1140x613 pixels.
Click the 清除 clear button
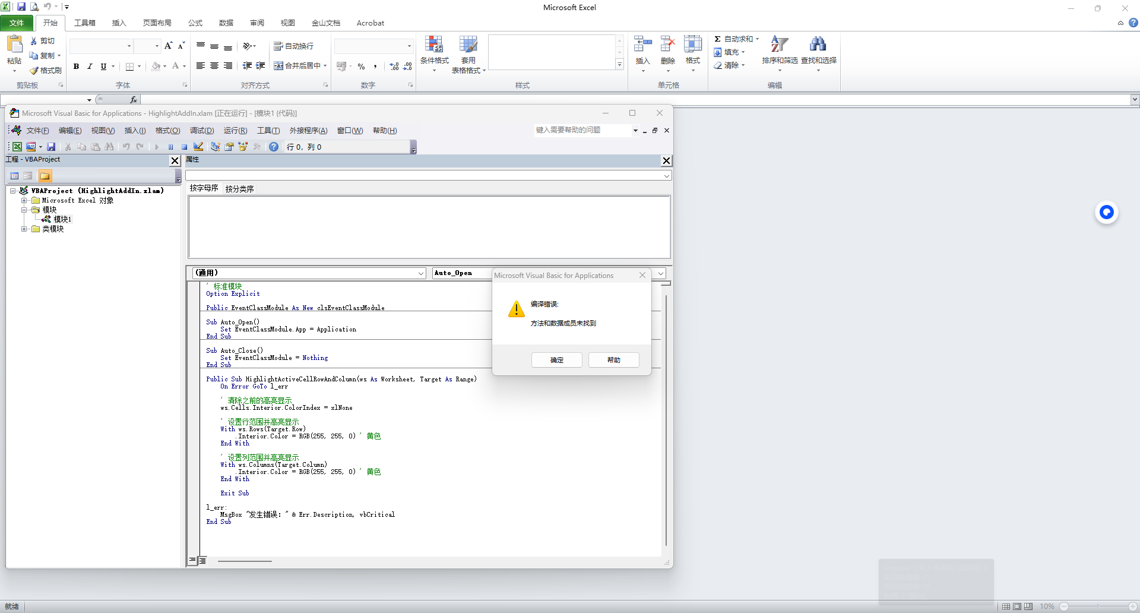tap(730, 65)
